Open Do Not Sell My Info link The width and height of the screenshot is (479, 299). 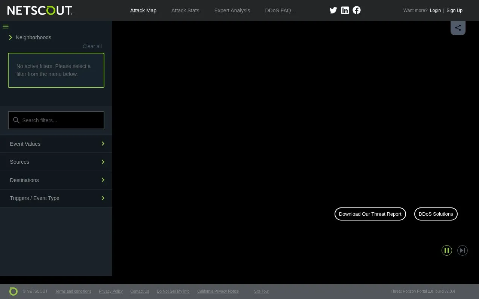pos(173,292)
